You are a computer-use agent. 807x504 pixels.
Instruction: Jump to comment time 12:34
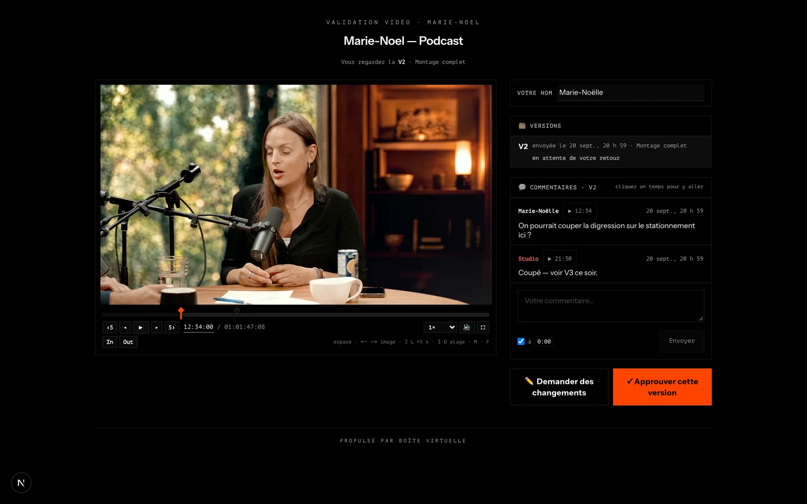pyautogui.click(x=580, y=211)
